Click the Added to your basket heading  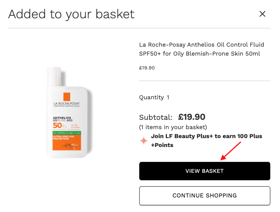(x=71, y=14)
